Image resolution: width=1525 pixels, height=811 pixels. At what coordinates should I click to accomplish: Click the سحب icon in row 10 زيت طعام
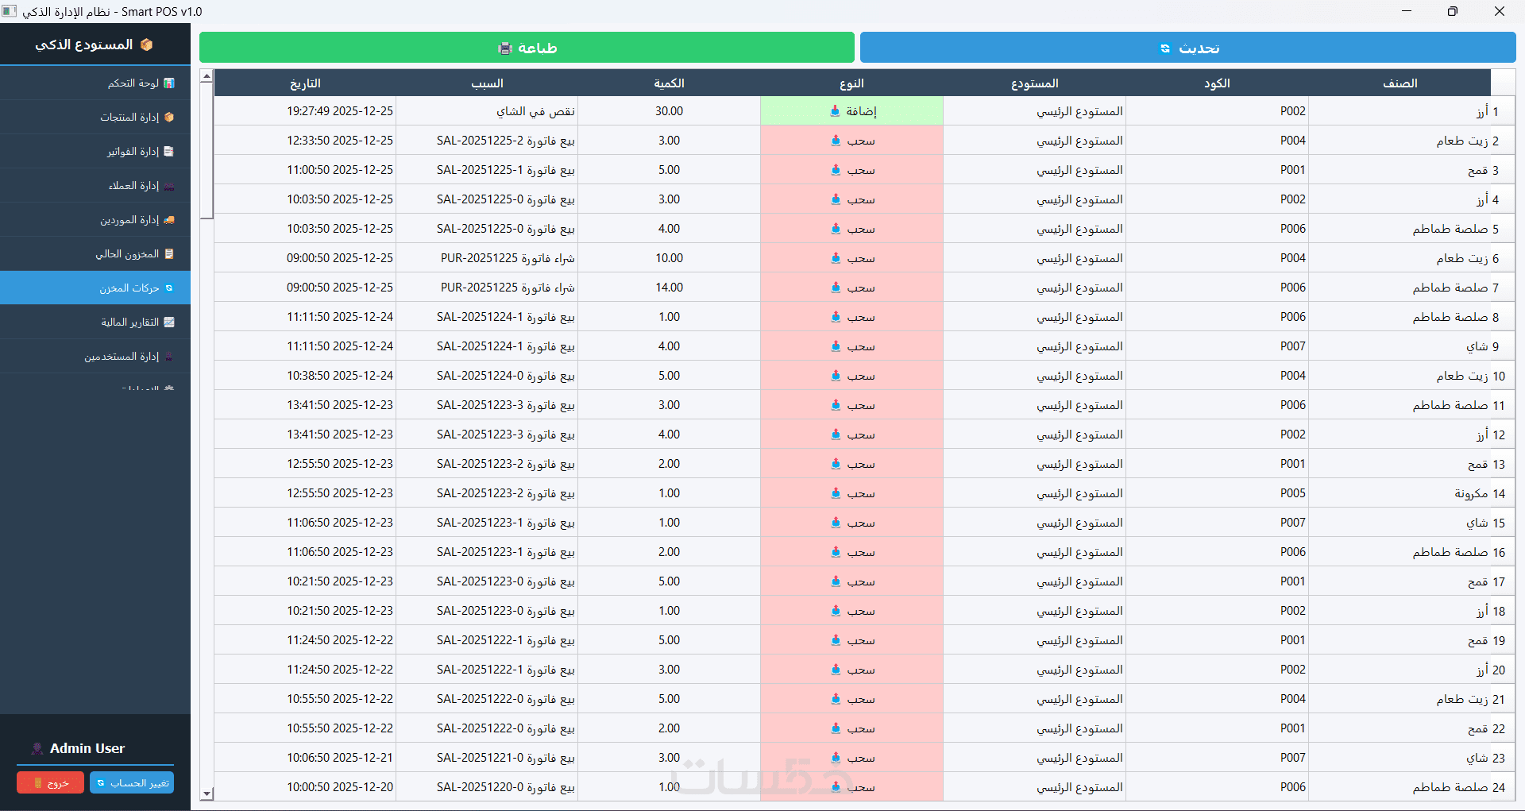(x=836, y=376)
